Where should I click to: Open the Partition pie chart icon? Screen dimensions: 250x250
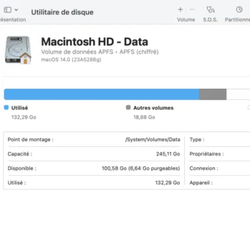[x=239, y=9]
